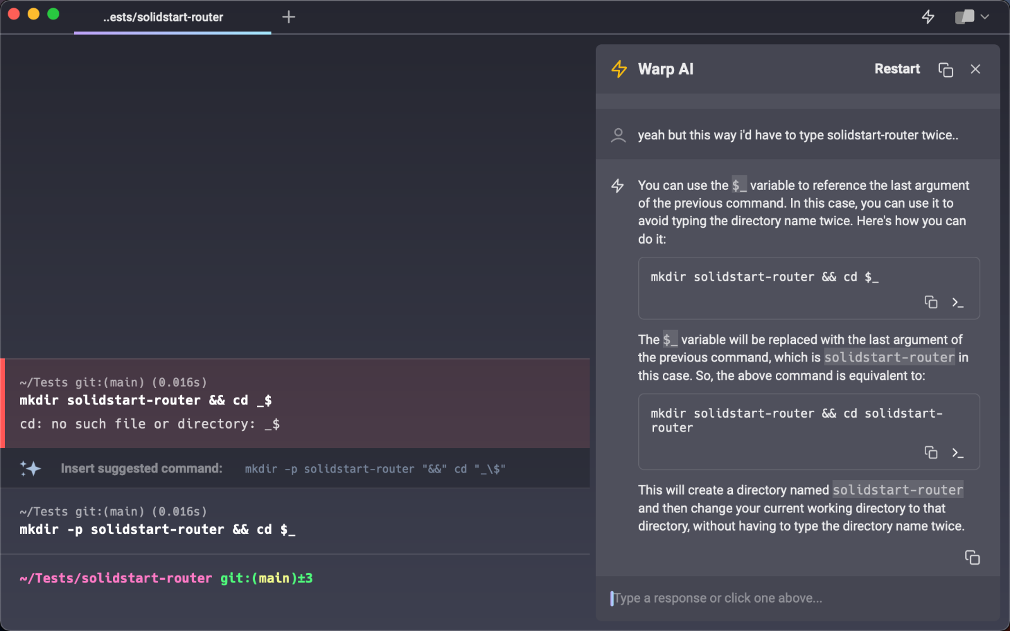The height and width of the screenshot is (631, 1010).
Task: Open the user avatar menu at top right
Action: [x=965, y=17]
